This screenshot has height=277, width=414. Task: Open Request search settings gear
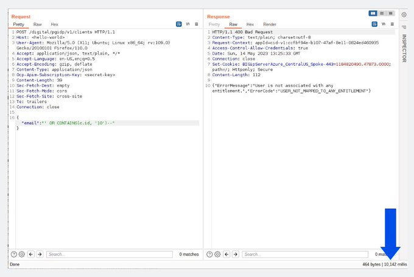click(22, 254)
